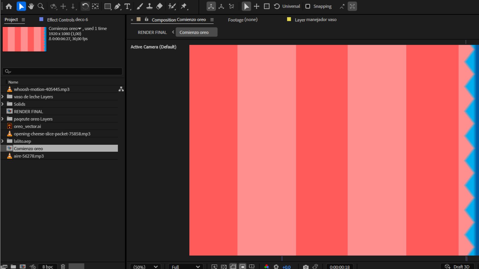The width and height of the screenshot is (479, 269).
Task: Expand the vaso de leche Layers folder
Action: pyautogui.click(x=2, y=97)
